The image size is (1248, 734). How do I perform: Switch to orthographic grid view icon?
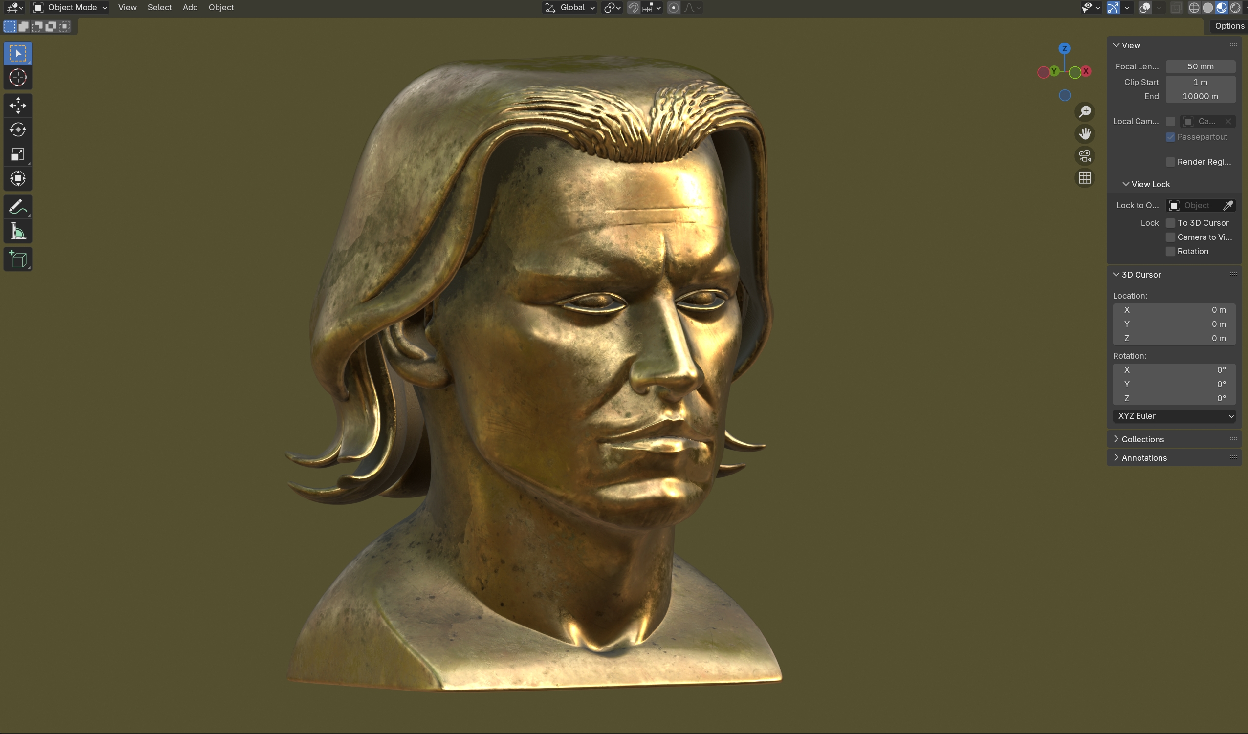[1085, 178]
